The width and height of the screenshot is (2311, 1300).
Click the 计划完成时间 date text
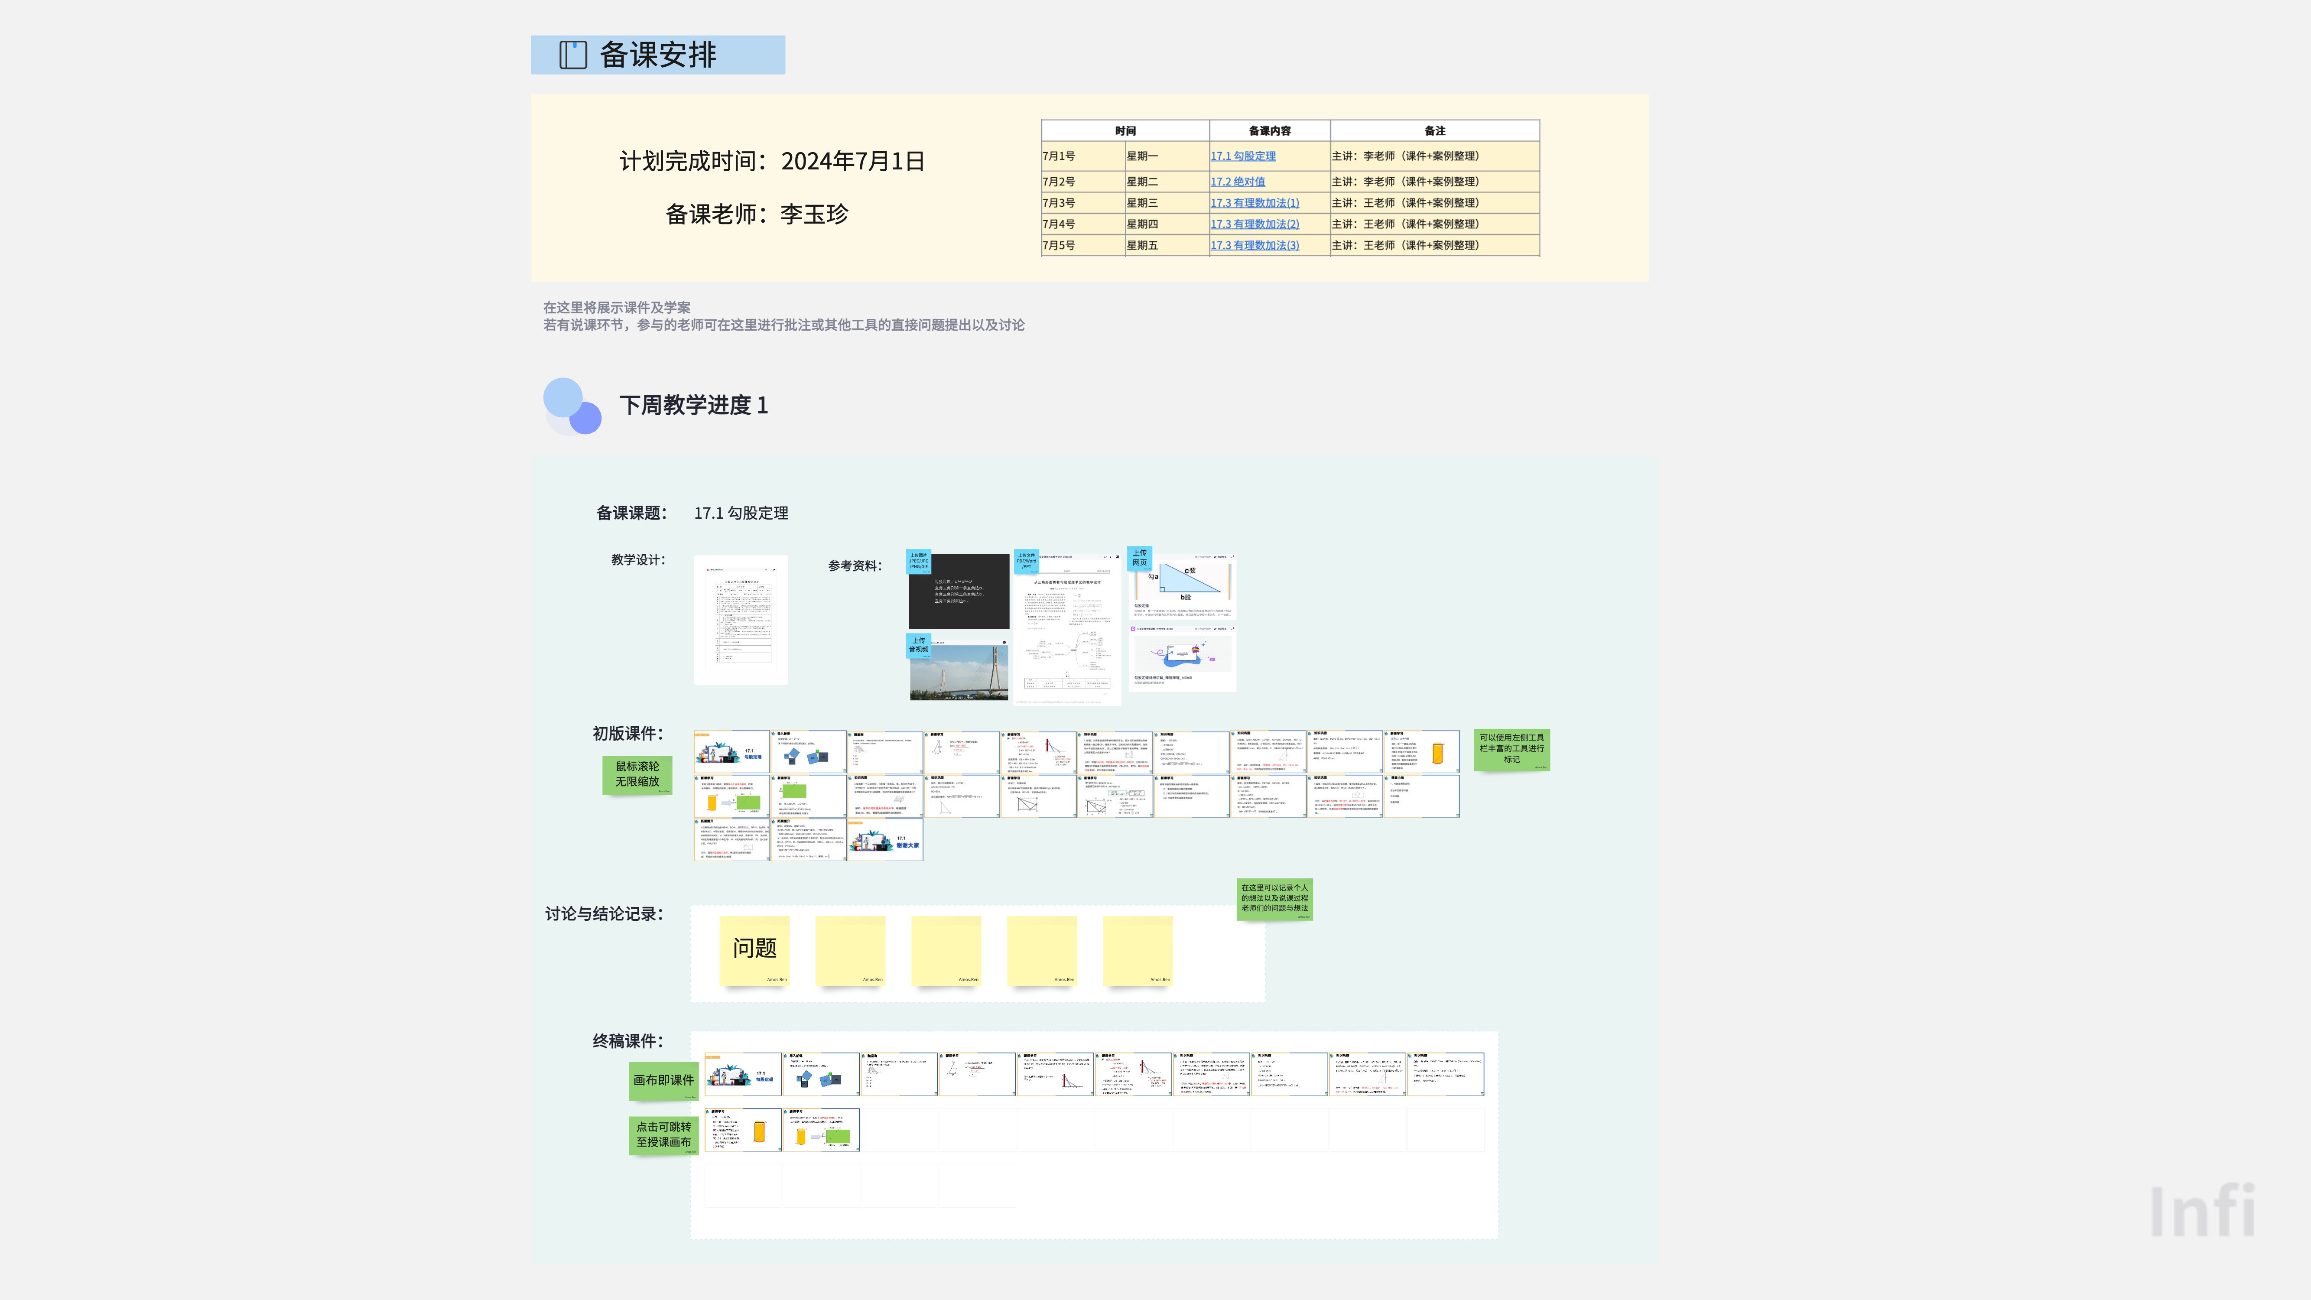pos(771,162)
